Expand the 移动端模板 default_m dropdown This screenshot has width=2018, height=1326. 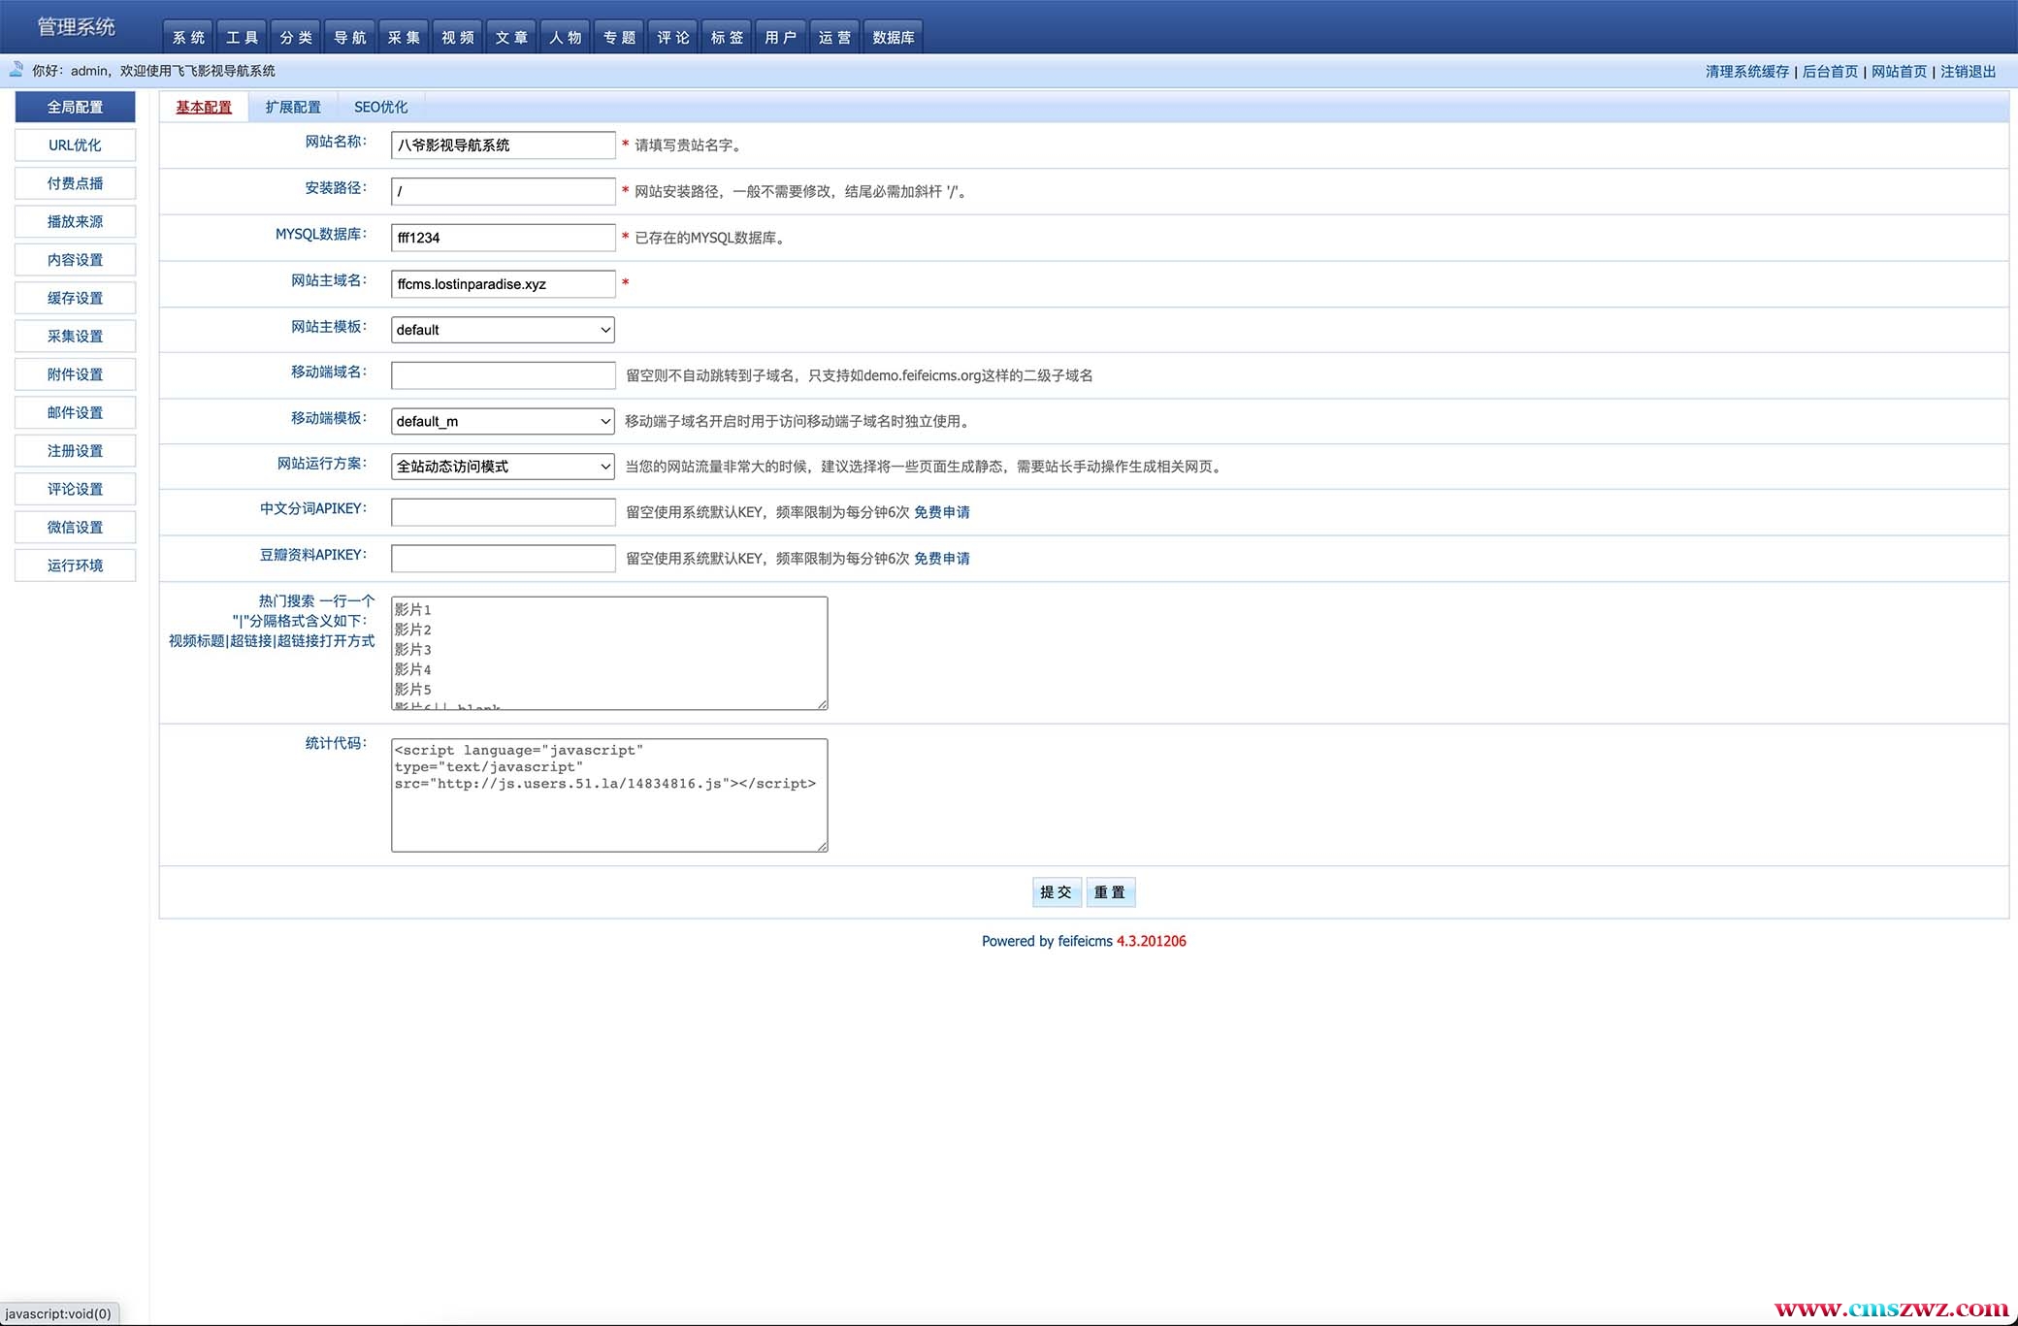(x=503, y=421)
